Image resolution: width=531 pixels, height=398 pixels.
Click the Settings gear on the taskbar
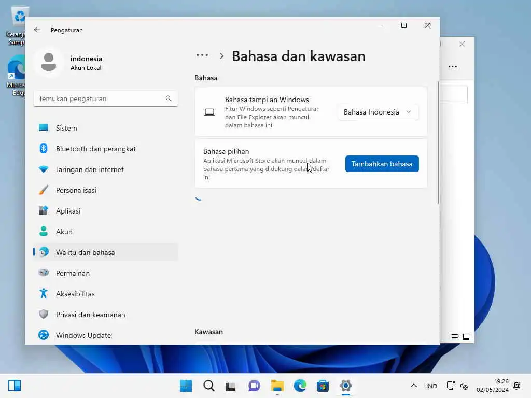345,386
